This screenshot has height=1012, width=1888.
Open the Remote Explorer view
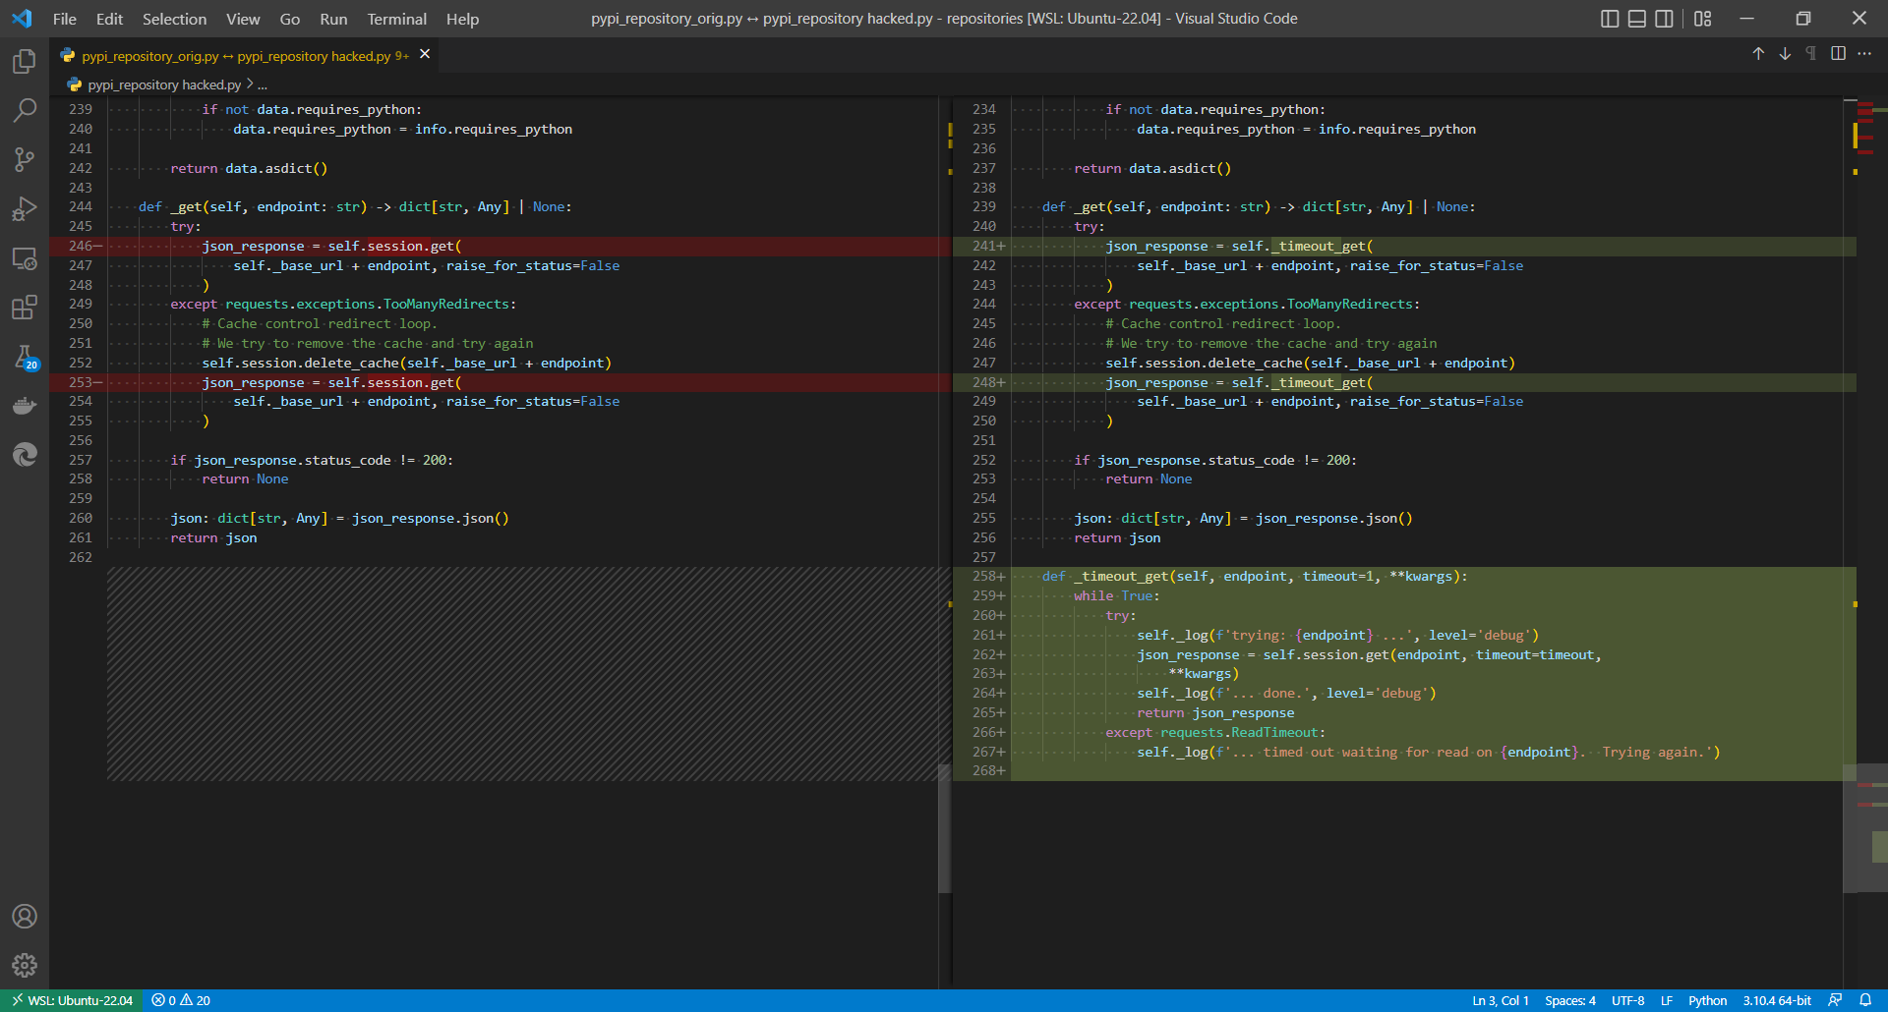click(25, 258)
